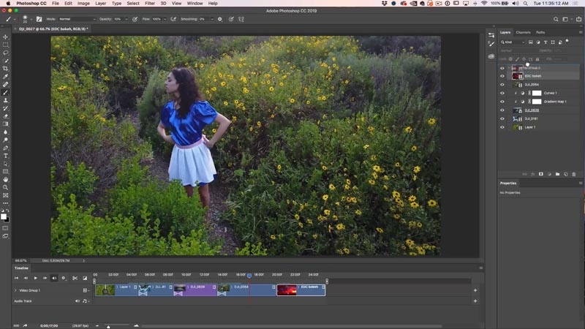Select the Zoom tool in toolbar
This screenshot has width=585, height=329.
(x=6, y=187)
